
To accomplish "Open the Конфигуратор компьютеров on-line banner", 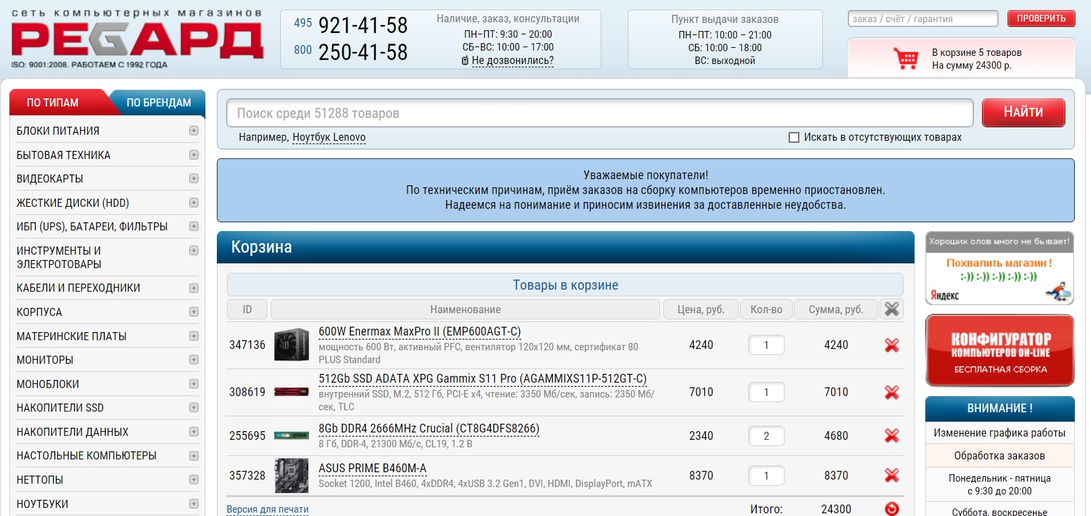I will coord(999,351).
